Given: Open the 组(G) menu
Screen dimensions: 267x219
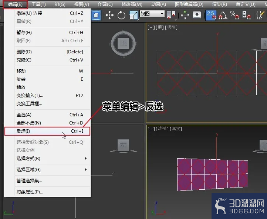Looking at the screenshot, I should pyautogui.click(x=60, y=4).
